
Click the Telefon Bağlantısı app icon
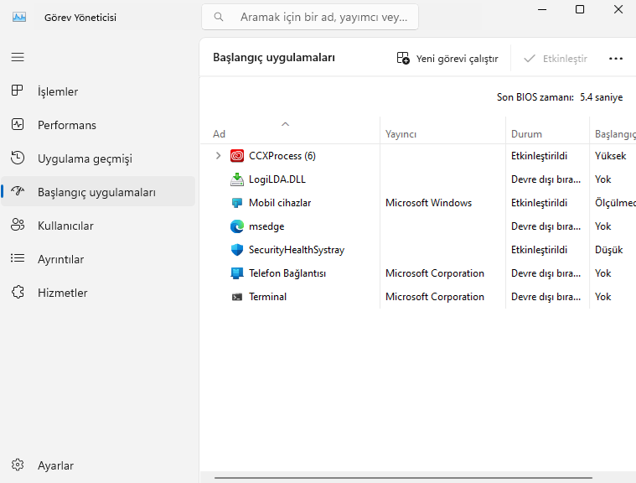pyautogui.click(x=237, y=273)
